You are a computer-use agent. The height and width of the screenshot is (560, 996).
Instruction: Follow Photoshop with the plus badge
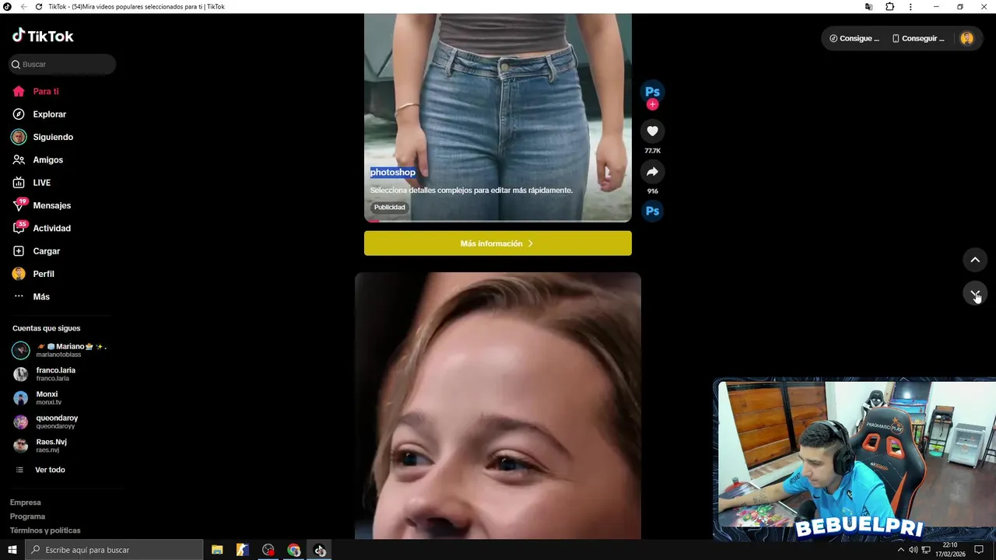[x=652, y=104]
